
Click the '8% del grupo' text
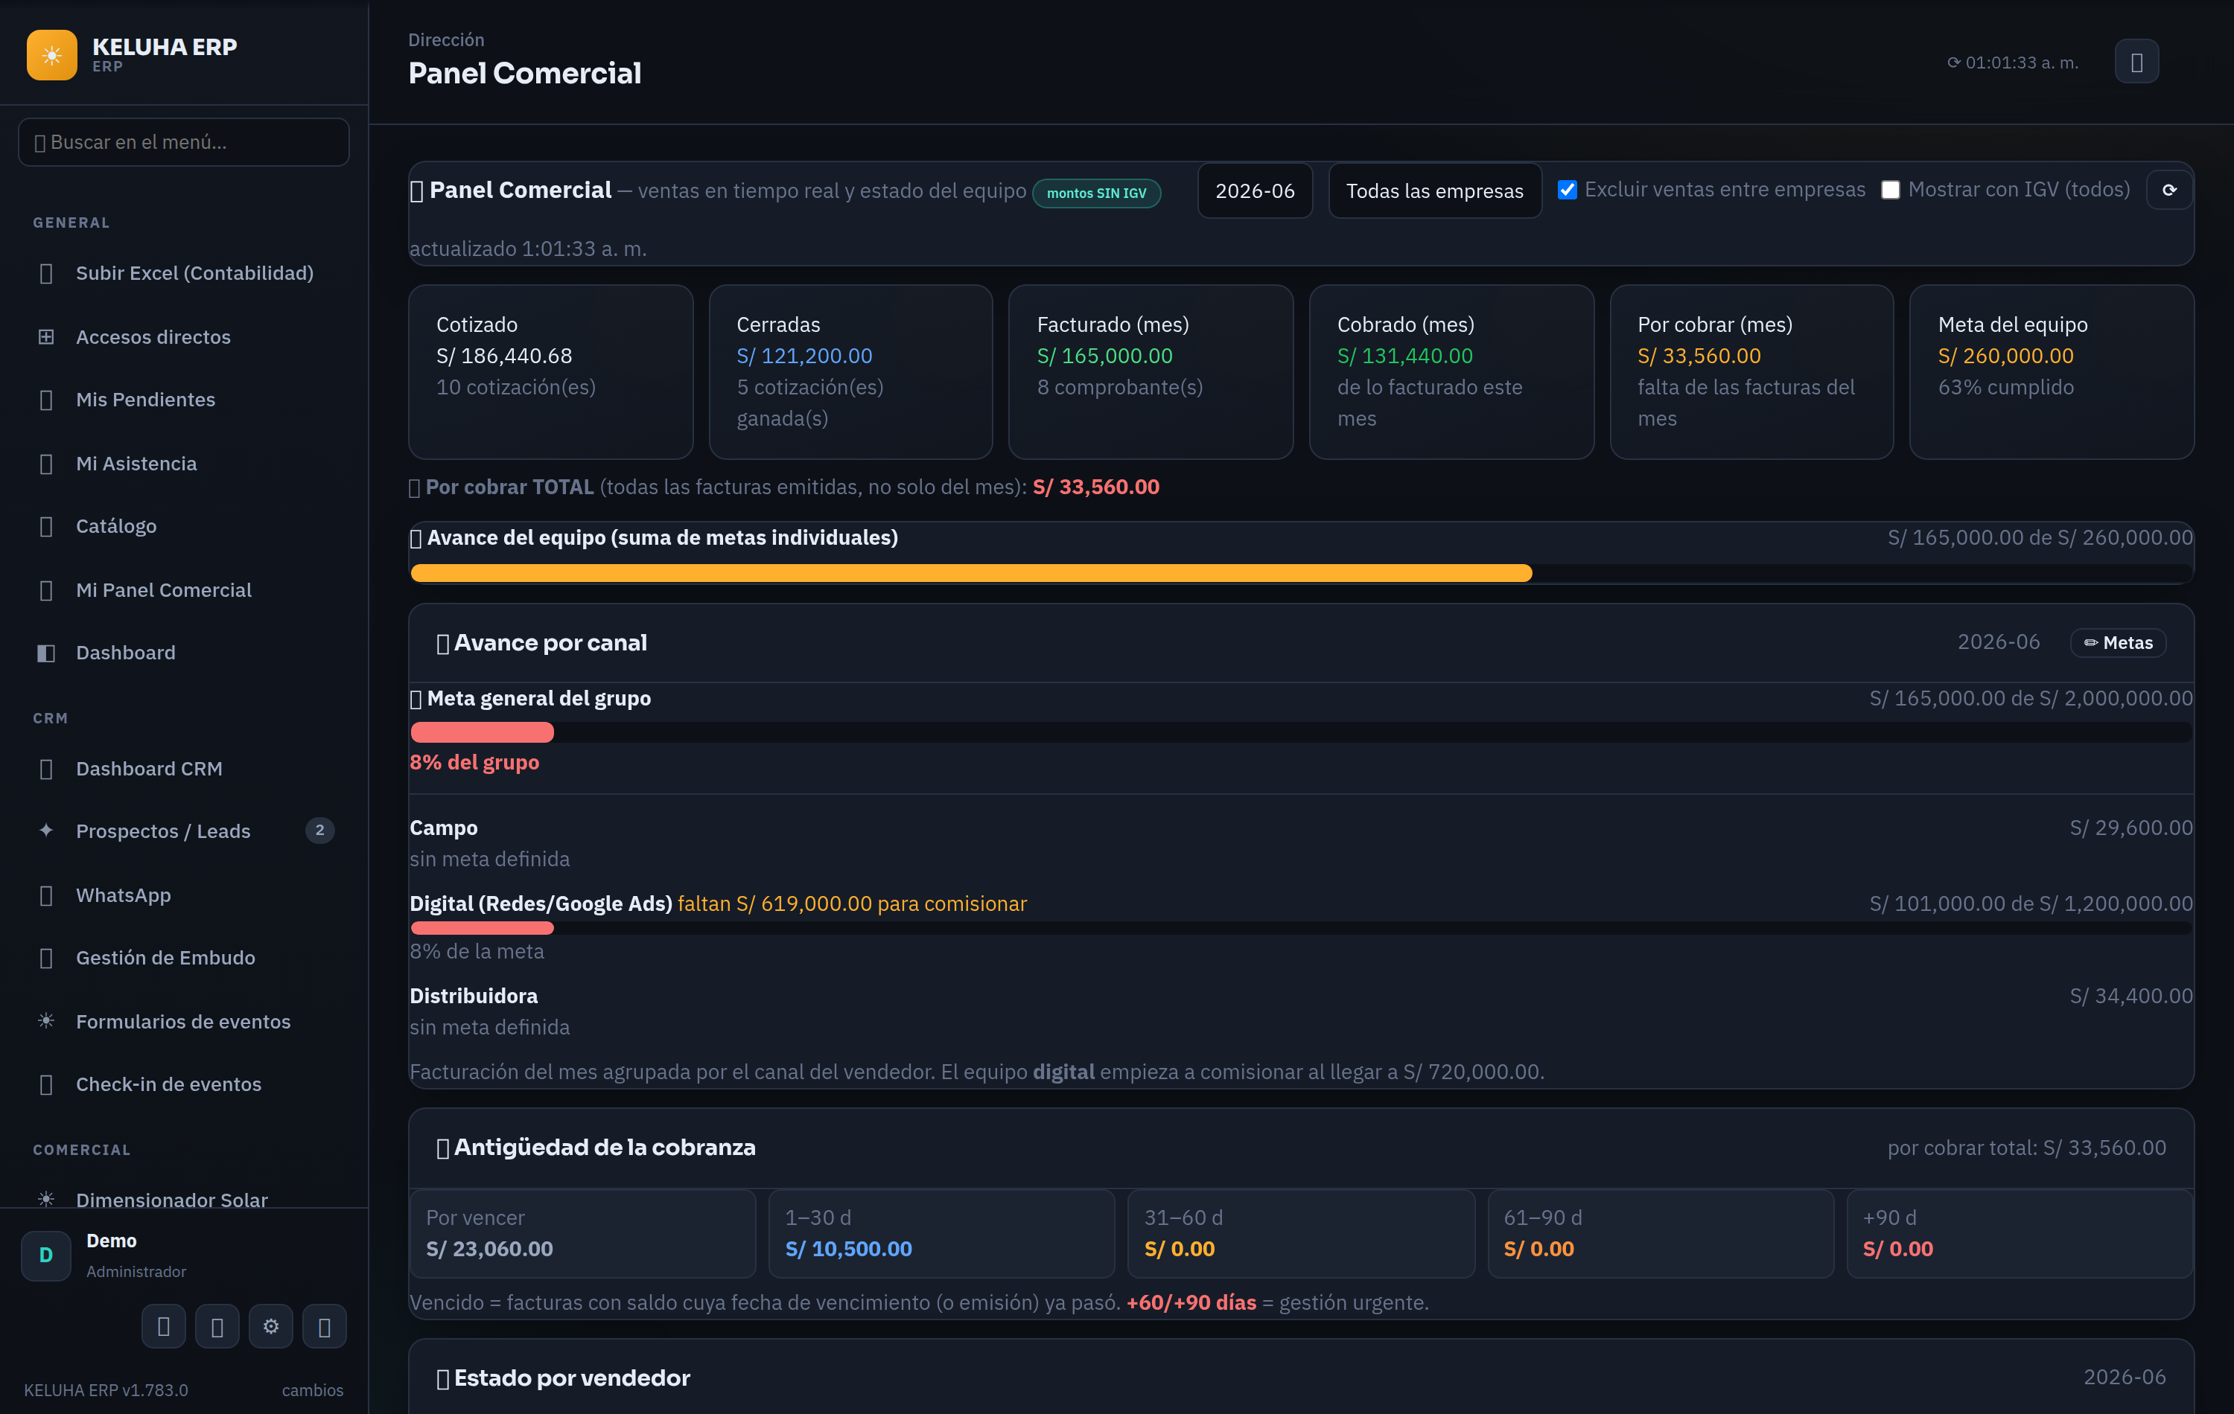coord(474,762)
